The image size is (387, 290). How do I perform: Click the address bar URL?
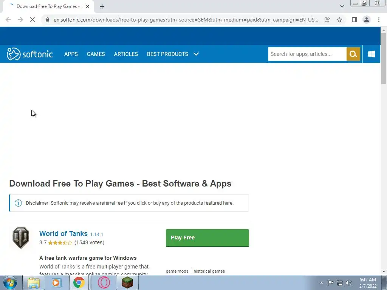click(186, 20)
